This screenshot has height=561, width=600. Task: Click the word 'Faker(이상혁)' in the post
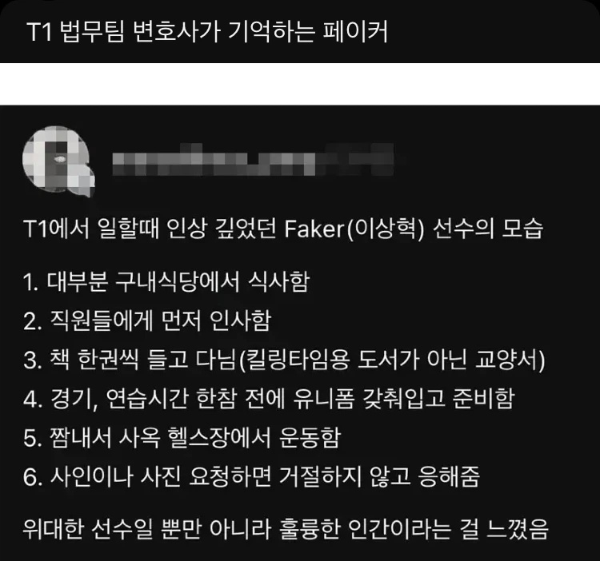coord(354,229)
